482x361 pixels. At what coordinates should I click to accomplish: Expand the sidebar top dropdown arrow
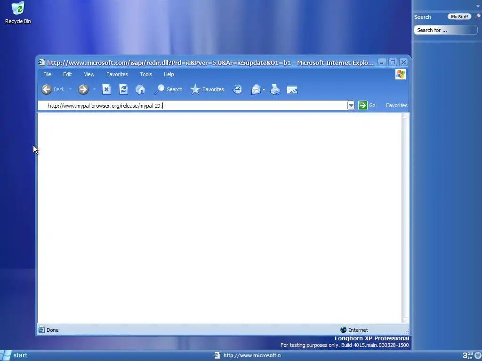477,6
